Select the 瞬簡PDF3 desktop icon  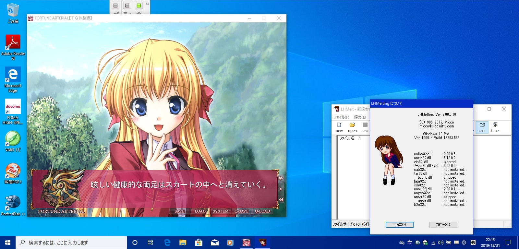pyautogui.click(x=13, y=173)
